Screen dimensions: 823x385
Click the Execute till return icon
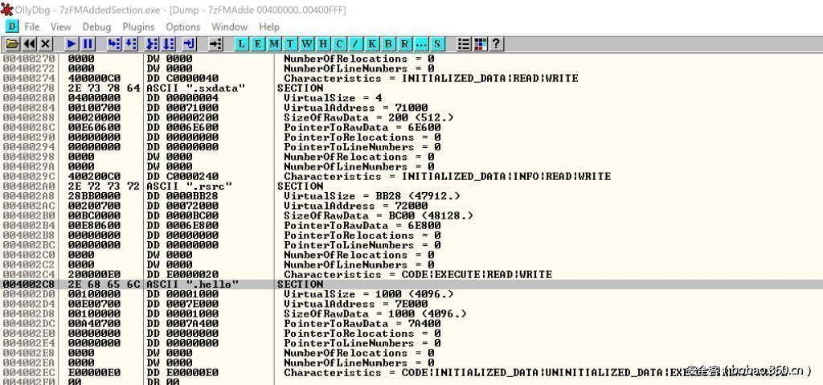click(189, 43)
